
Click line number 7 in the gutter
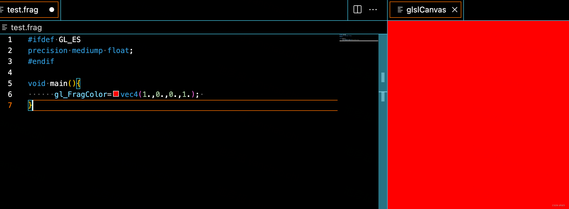tap(10, 105)
